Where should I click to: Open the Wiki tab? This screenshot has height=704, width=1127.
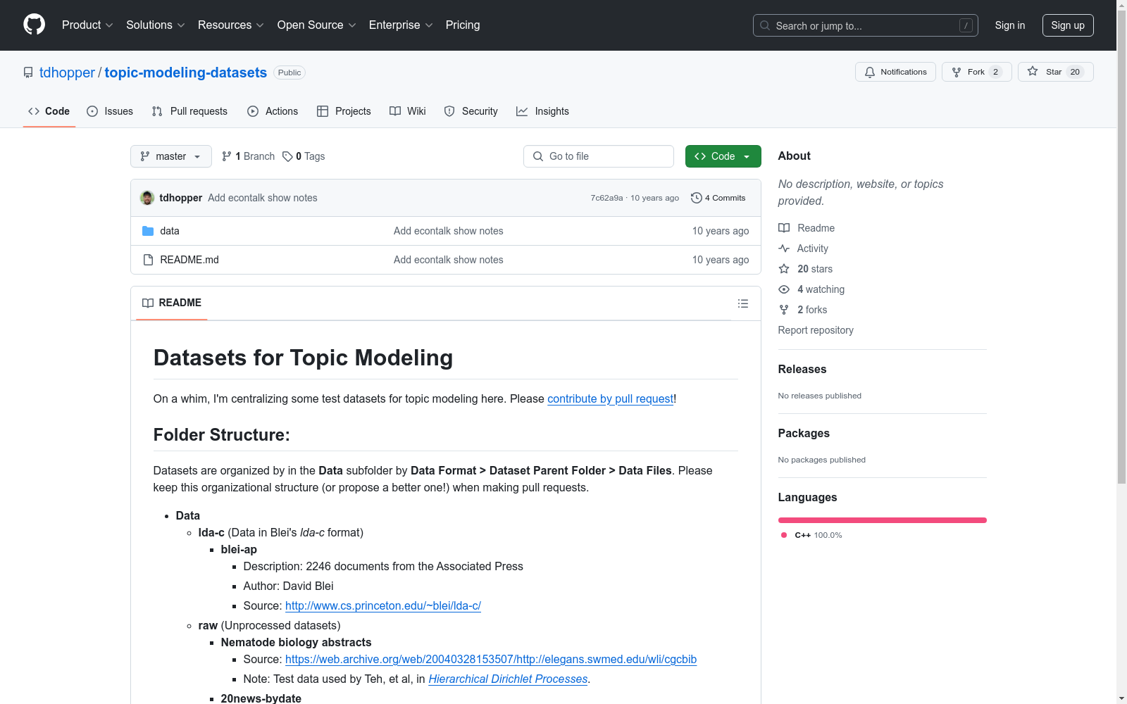(408, 111)
